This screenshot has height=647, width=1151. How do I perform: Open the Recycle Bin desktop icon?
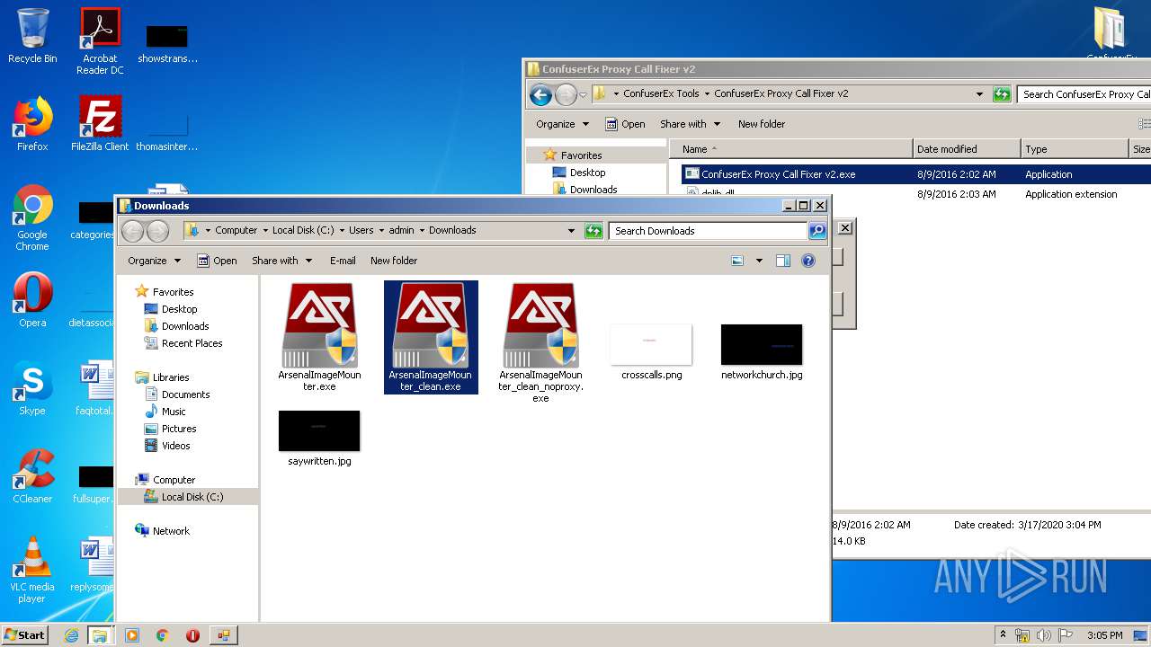point(32,36)
